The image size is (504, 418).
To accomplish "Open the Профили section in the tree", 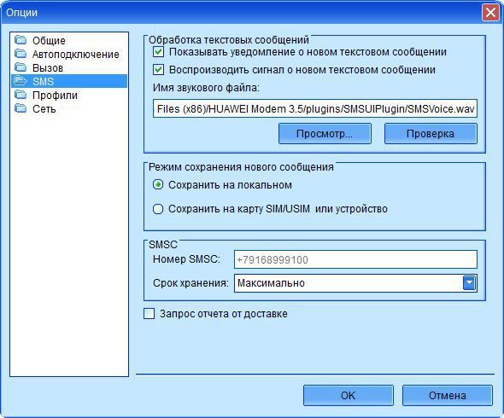I will click(55, 95).
